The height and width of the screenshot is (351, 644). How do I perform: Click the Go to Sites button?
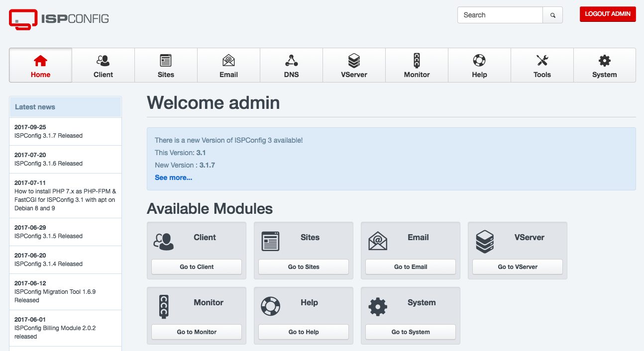304,267
